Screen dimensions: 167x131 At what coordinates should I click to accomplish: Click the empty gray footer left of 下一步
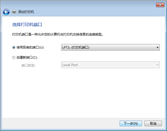(61, 124)
